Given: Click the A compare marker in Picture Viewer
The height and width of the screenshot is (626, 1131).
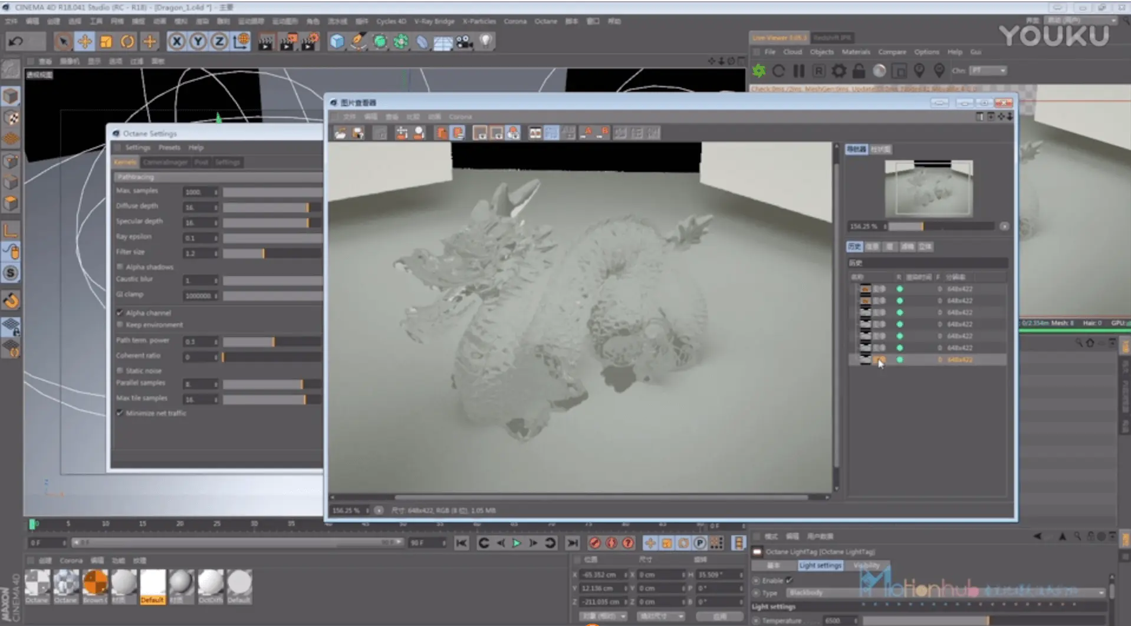Looking at the screenshot, I should 587,133.
